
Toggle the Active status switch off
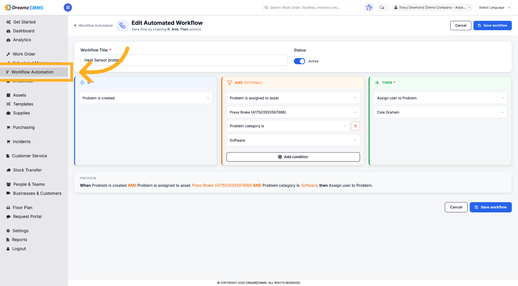click(x=299, y=61)
